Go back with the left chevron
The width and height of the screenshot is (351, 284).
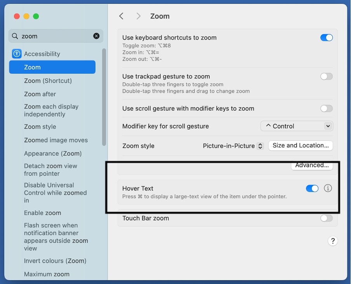(122, 16)
